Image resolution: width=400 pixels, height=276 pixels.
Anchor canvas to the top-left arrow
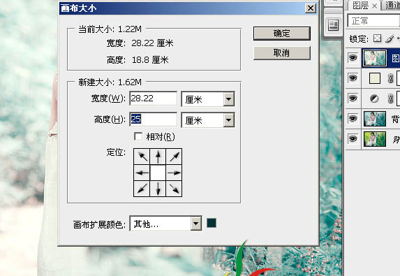(x=142, y=157)
